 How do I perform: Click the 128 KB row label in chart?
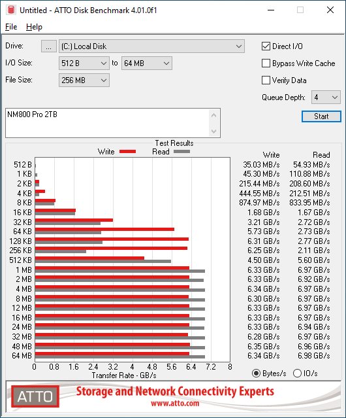pyautogui.click(x=20, y=241)
